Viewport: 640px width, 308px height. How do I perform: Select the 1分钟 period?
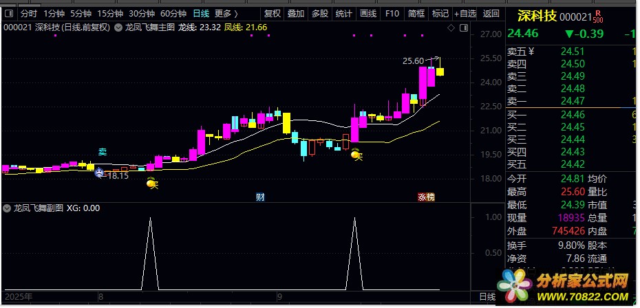tap(54, 14)
